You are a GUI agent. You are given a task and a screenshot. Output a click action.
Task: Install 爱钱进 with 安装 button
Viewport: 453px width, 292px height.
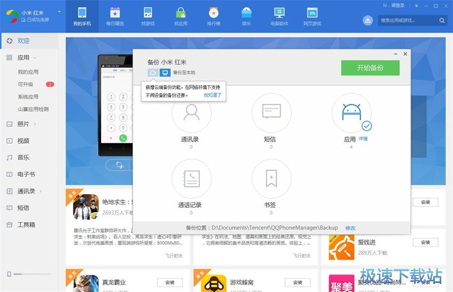click(426, 242)
